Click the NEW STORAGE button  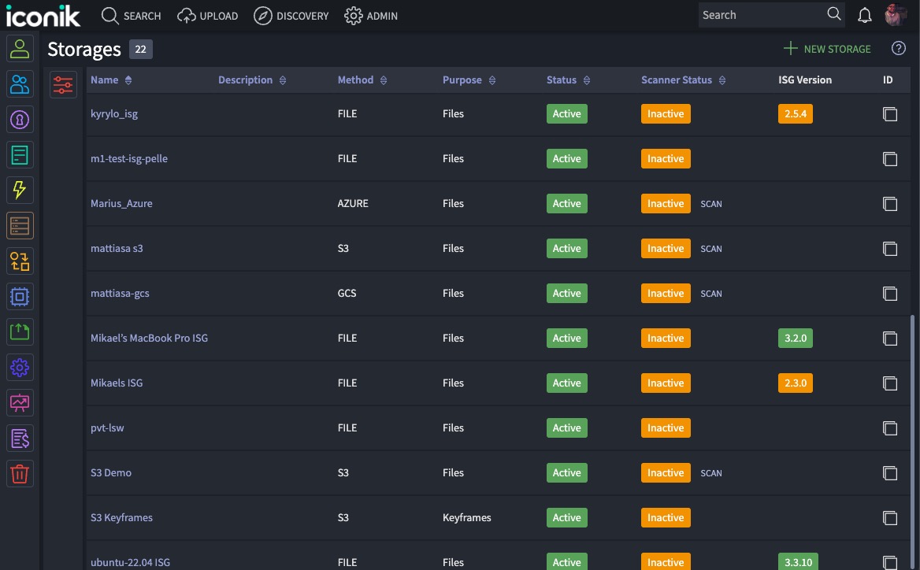pos(826,49)
